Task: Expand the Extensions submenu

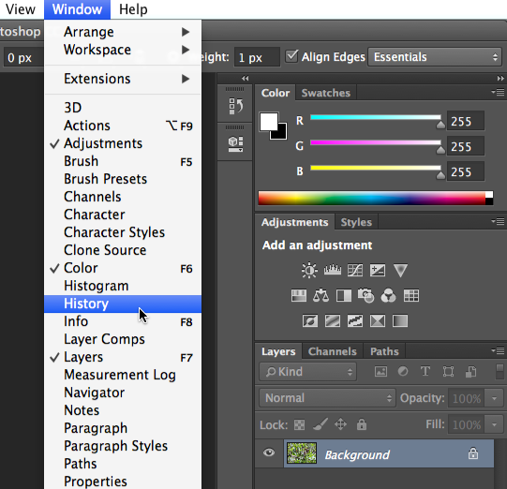Action: pyautogui.click(x=123, y=79)
